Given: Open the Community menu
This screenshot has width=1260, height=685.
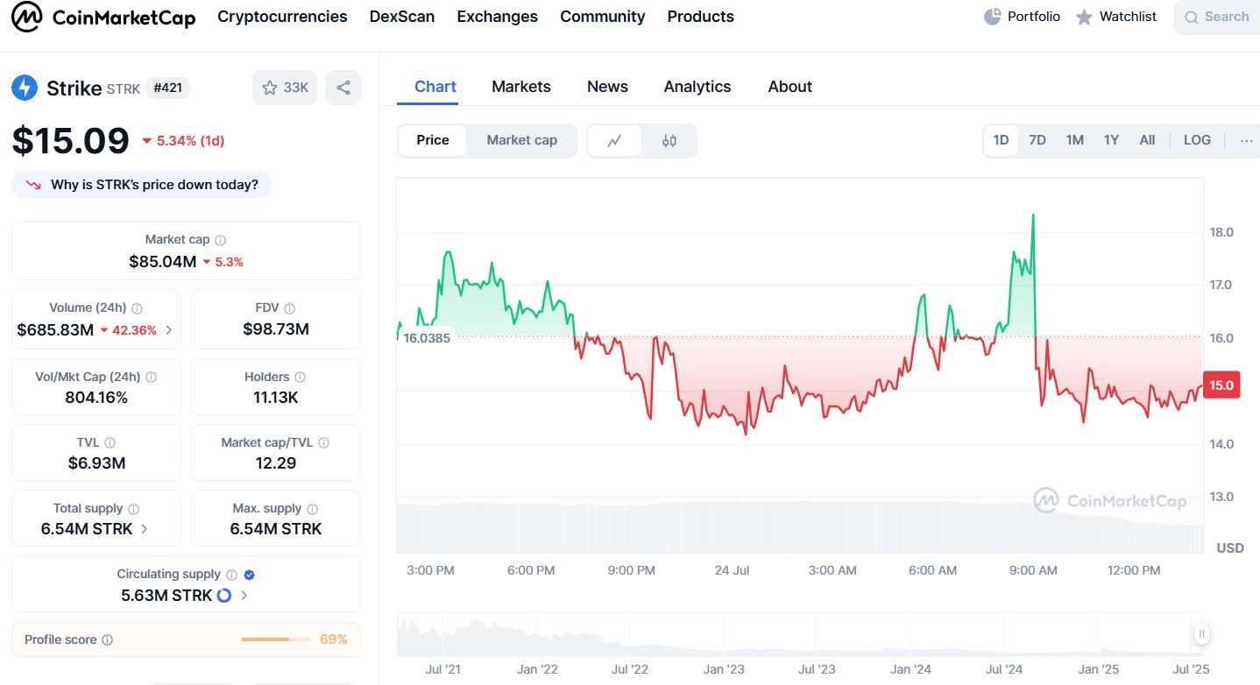Looking at the screenshot, I should (603, 17).
